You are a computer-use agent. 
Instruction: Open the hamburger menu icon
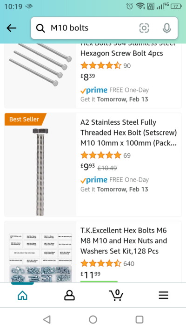click(x=163, y=295)
